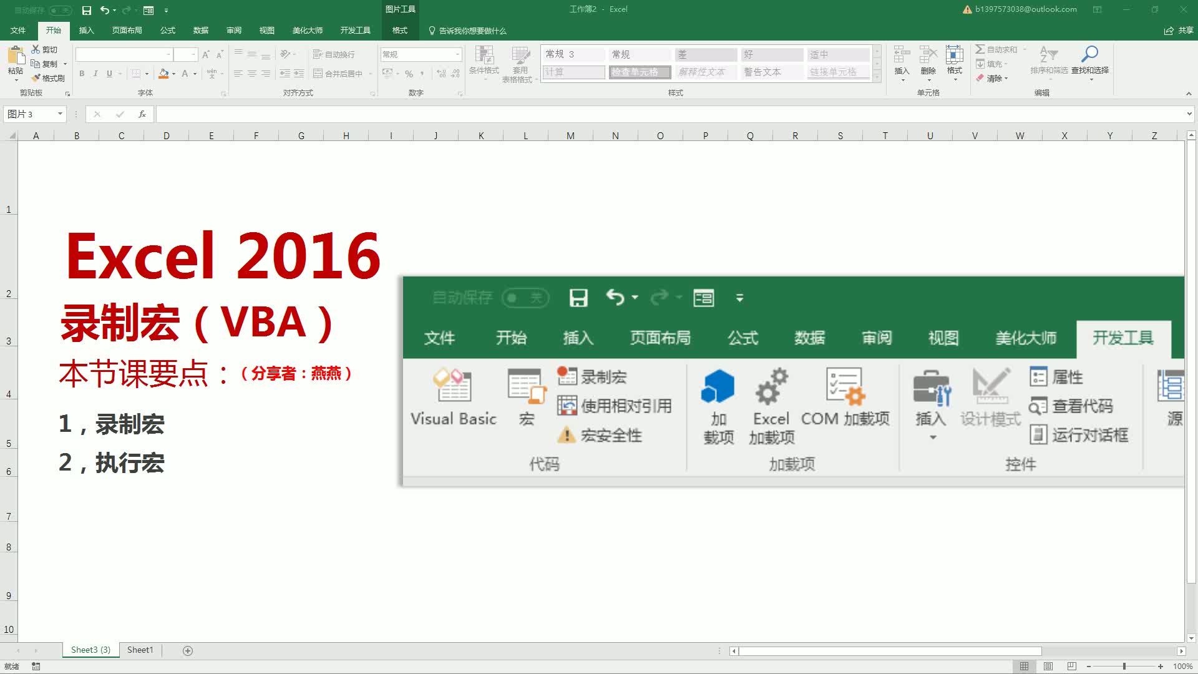This screenshot has height=674, width=1198.
Task: Click the Share (共享) button
Action: pos(1179,31)
